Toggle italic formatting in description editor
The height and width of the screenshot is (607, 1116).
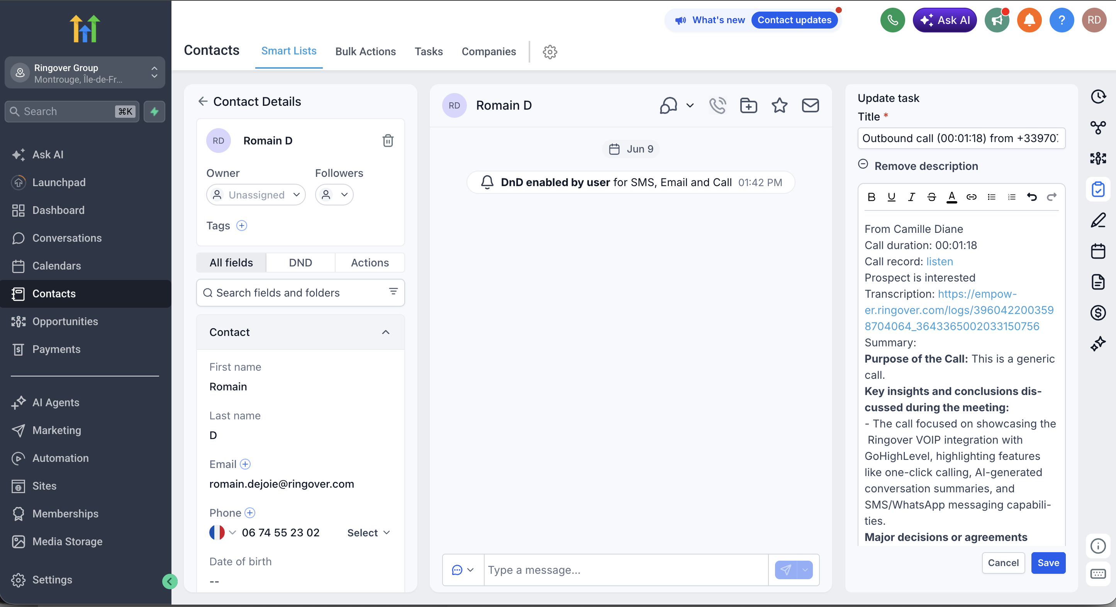[x=911, y=197]
